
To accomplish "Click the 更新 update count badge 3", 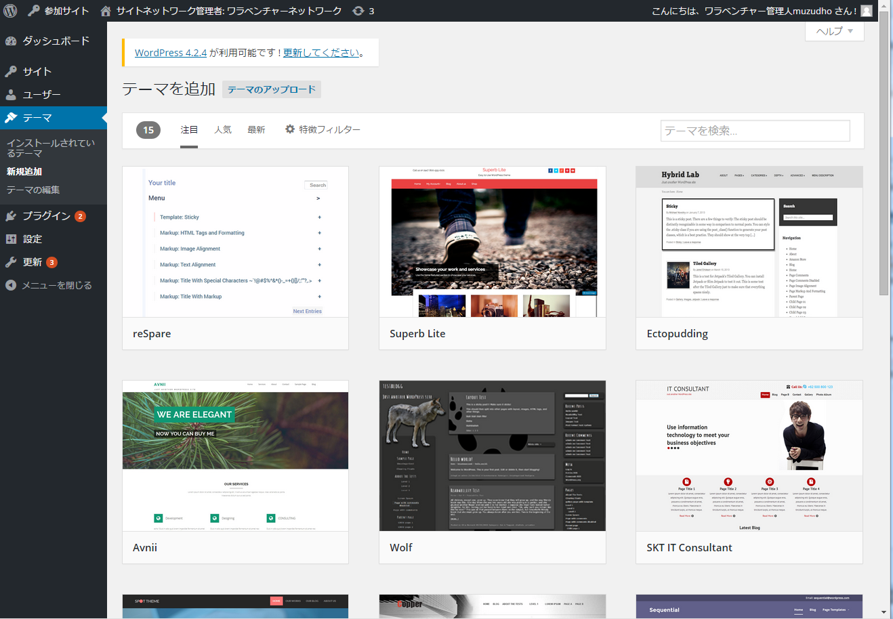I will tap(51, 263).
